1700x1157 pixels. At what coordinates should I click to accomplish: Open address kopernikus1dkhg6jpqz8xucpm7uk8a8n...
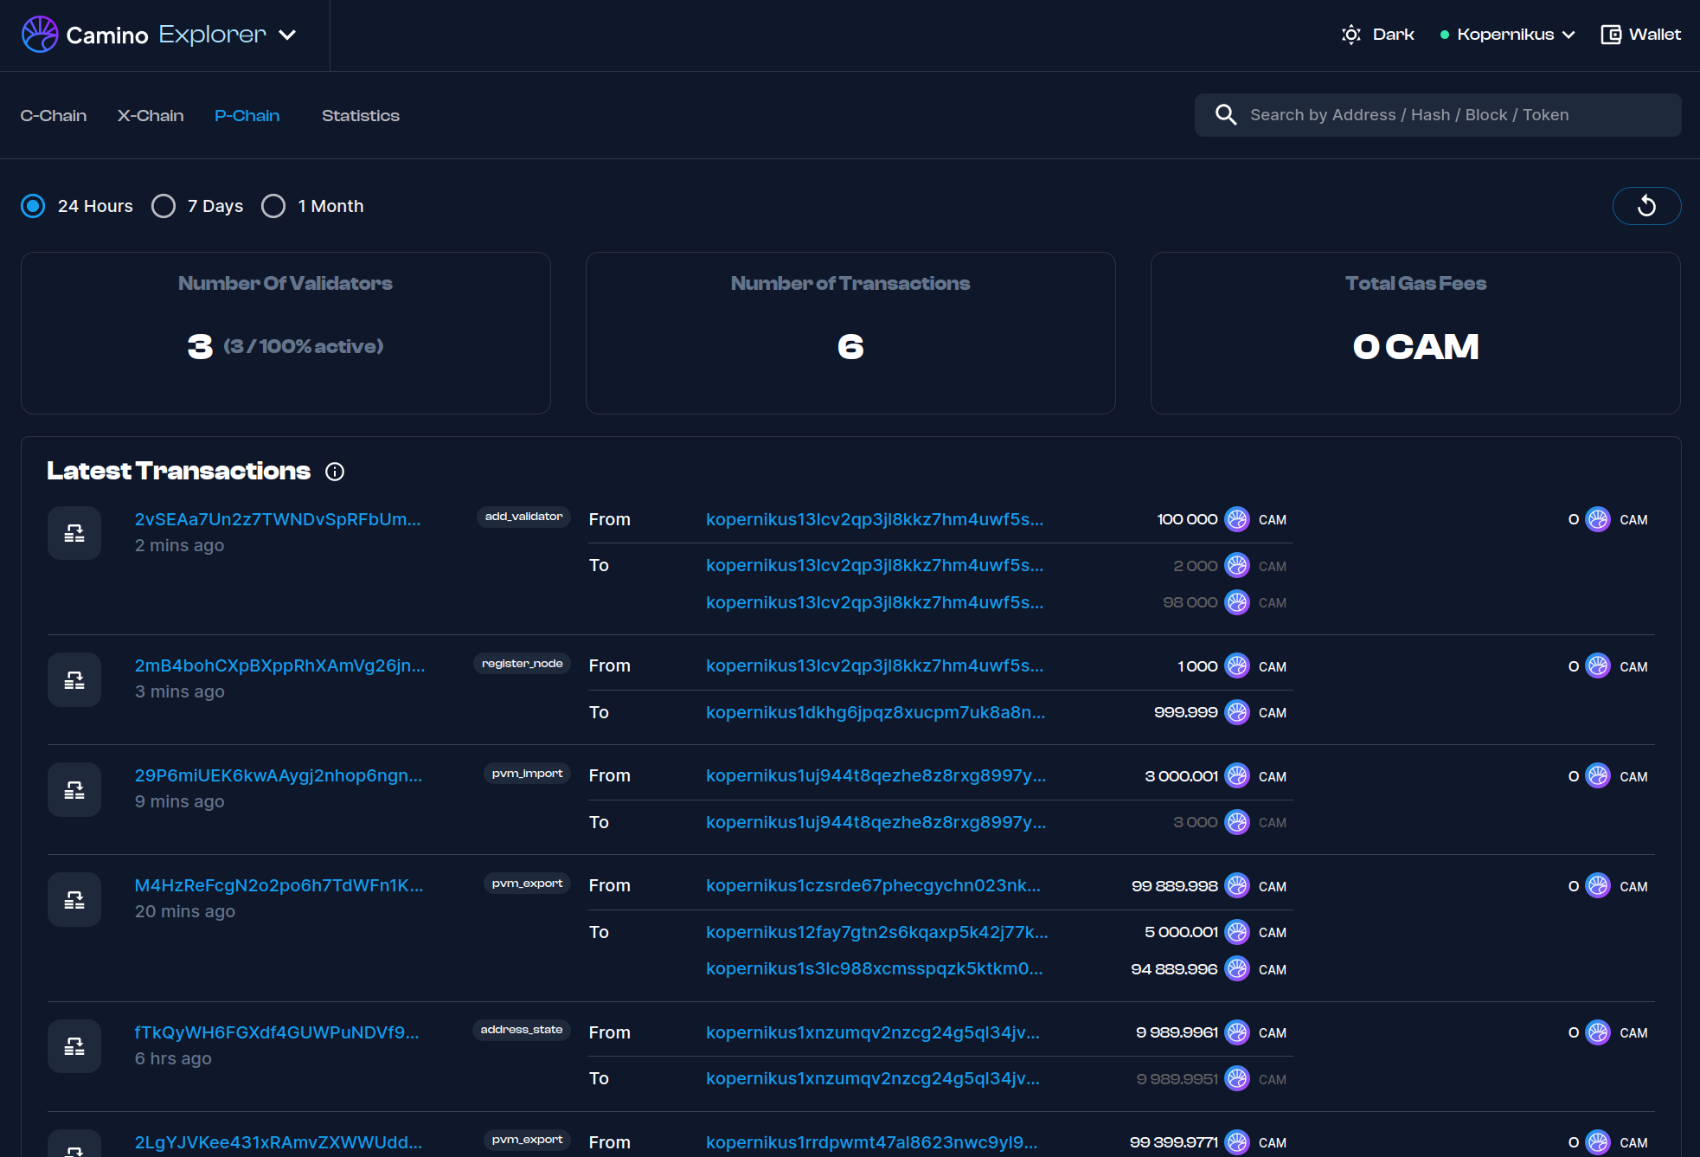pyautogui.click(x=876, y=712)
